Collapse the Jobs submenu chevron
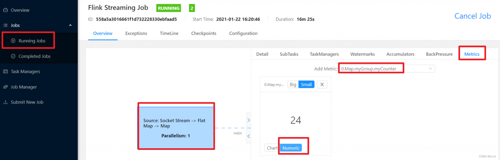The width and height of the screenshot is (500, 160). (70, 25)
